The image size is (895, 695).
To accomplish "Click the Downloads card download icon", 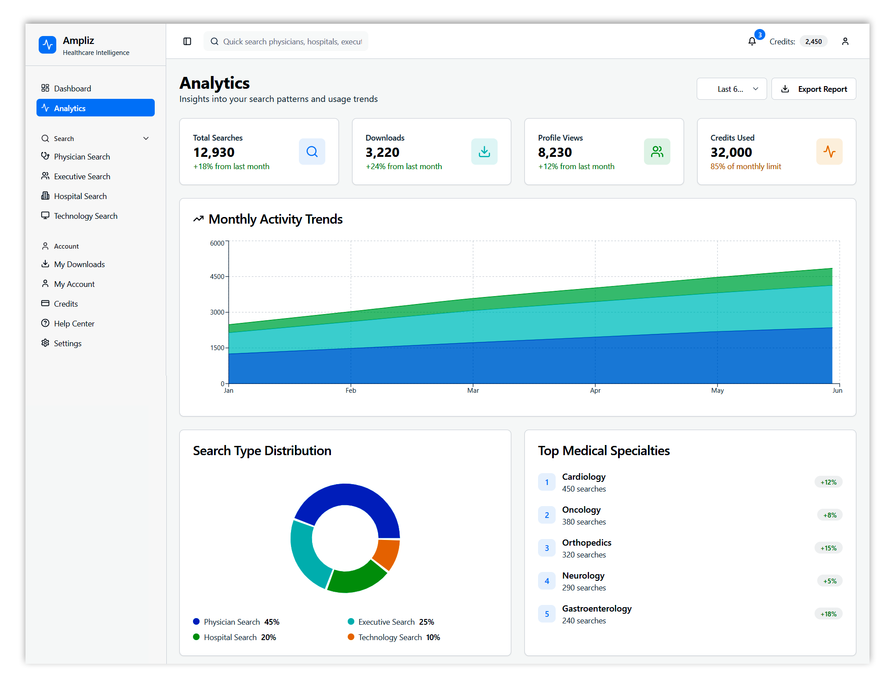I will [484, 152].
